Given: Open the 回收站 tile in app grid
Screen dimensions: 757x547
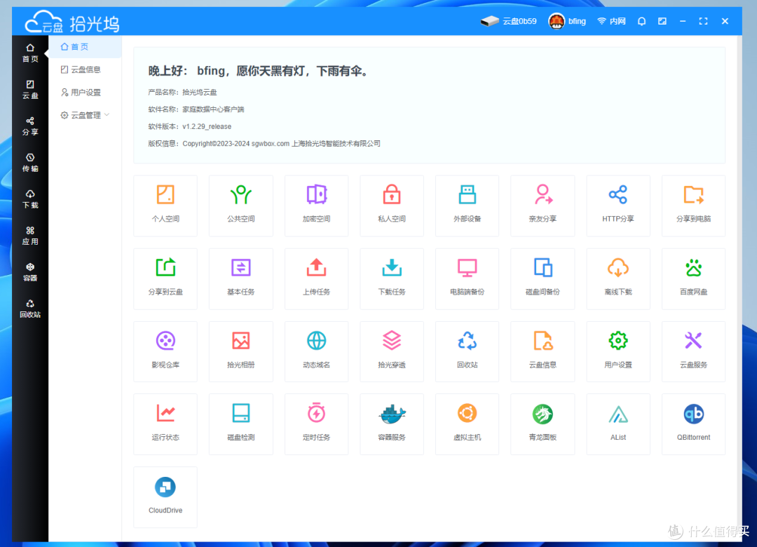Looking at the screenshot, I should pyautogui.click(x=467, y=351).
